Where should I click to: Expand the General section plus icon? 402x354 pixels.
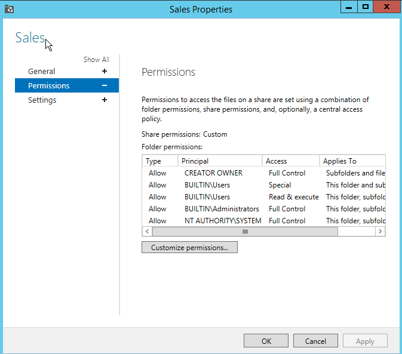tap(105, 72)
